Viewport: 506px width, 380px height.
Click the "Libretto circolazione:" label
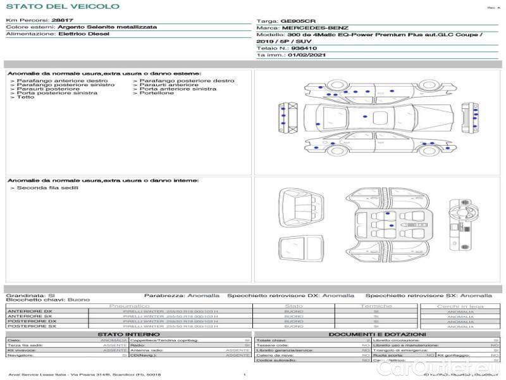coord(396,340)
